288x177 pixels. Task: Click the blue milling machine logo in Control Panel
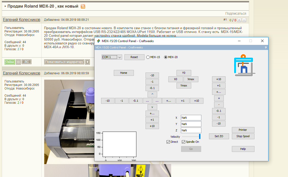245,65
